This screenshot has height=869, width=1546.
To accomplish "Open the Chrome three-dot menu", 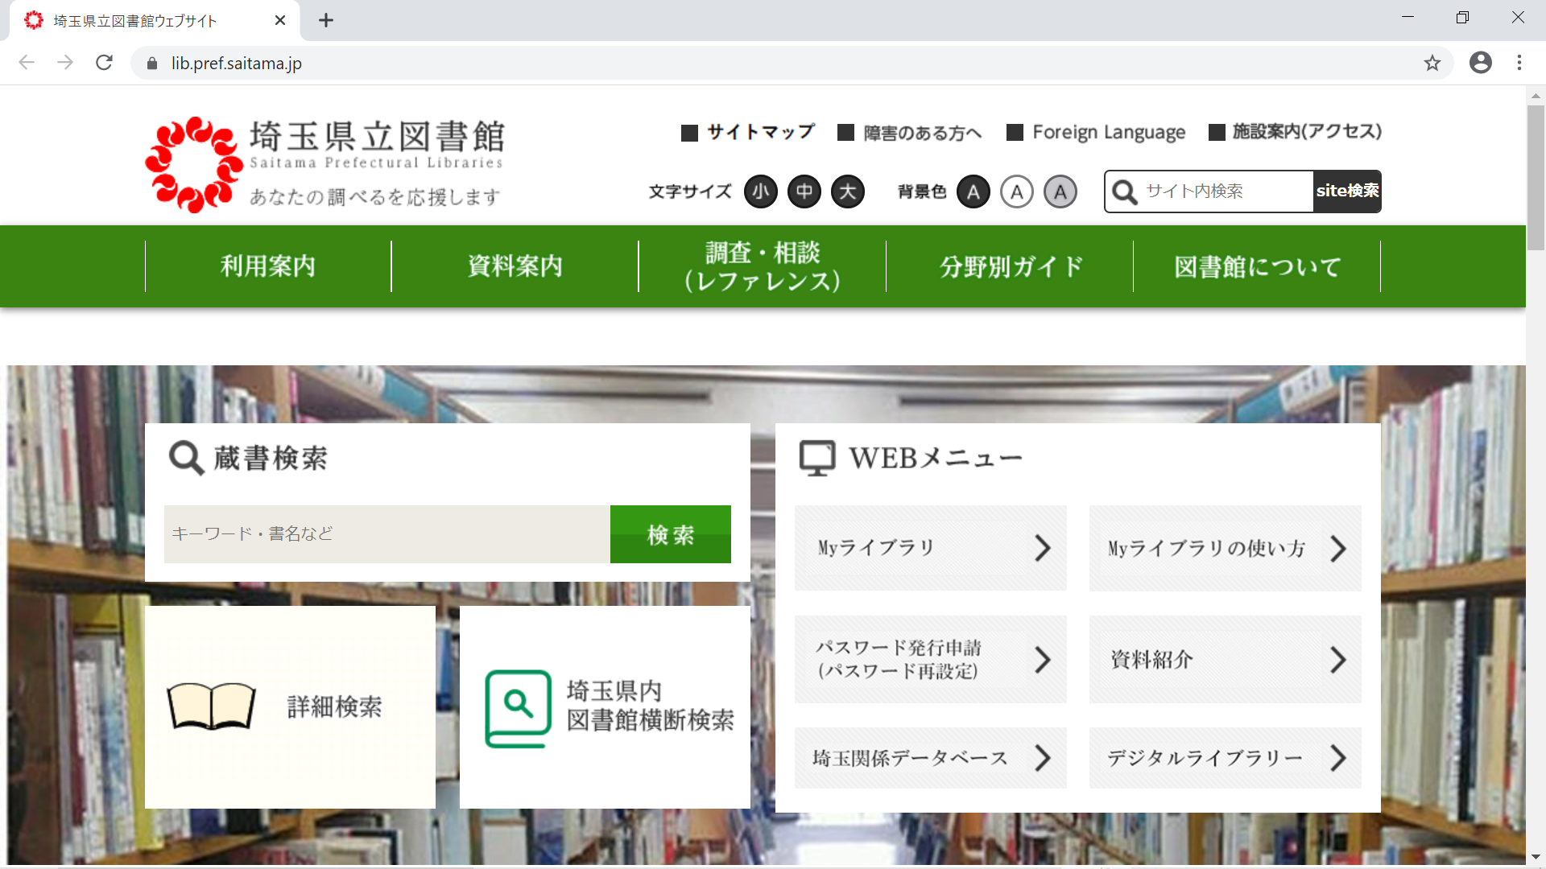I will 1519,63.
